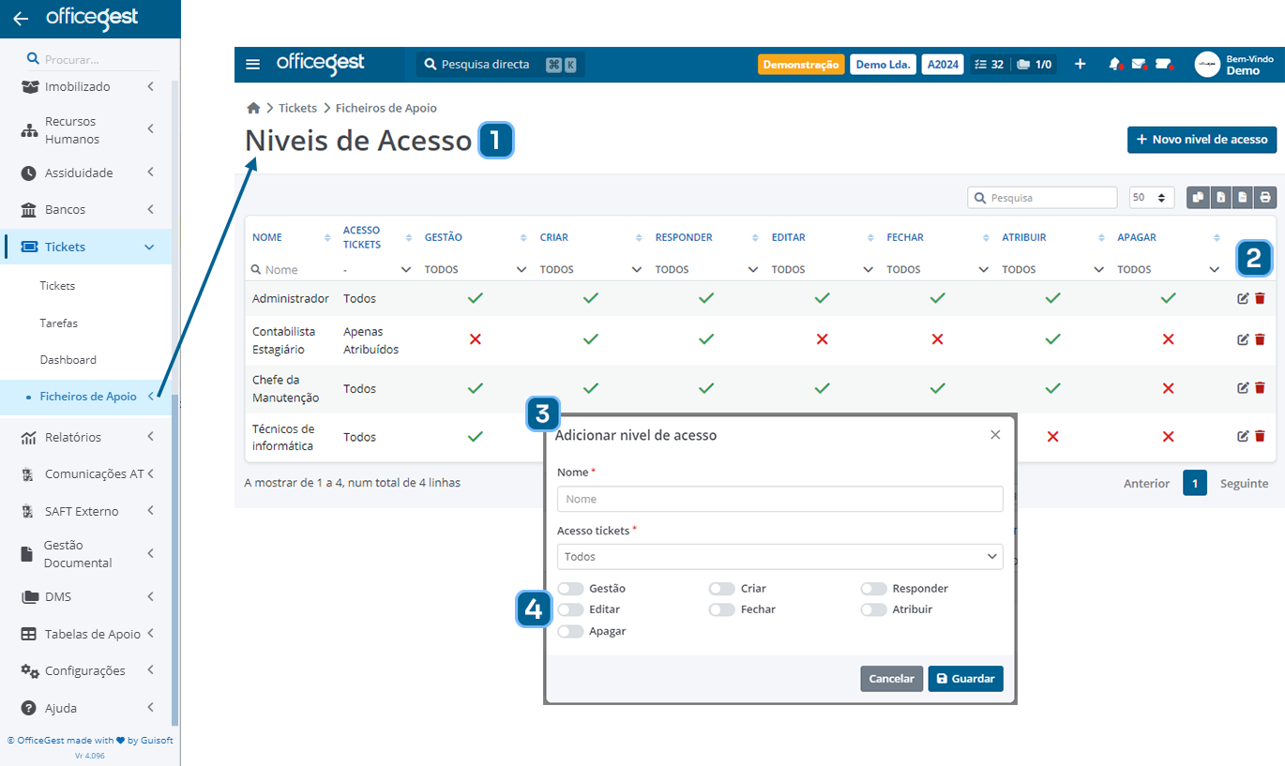Type in the Nome field of the dialog
The width and height of the screenshot is (1285, 766).
tap(779, 498)
